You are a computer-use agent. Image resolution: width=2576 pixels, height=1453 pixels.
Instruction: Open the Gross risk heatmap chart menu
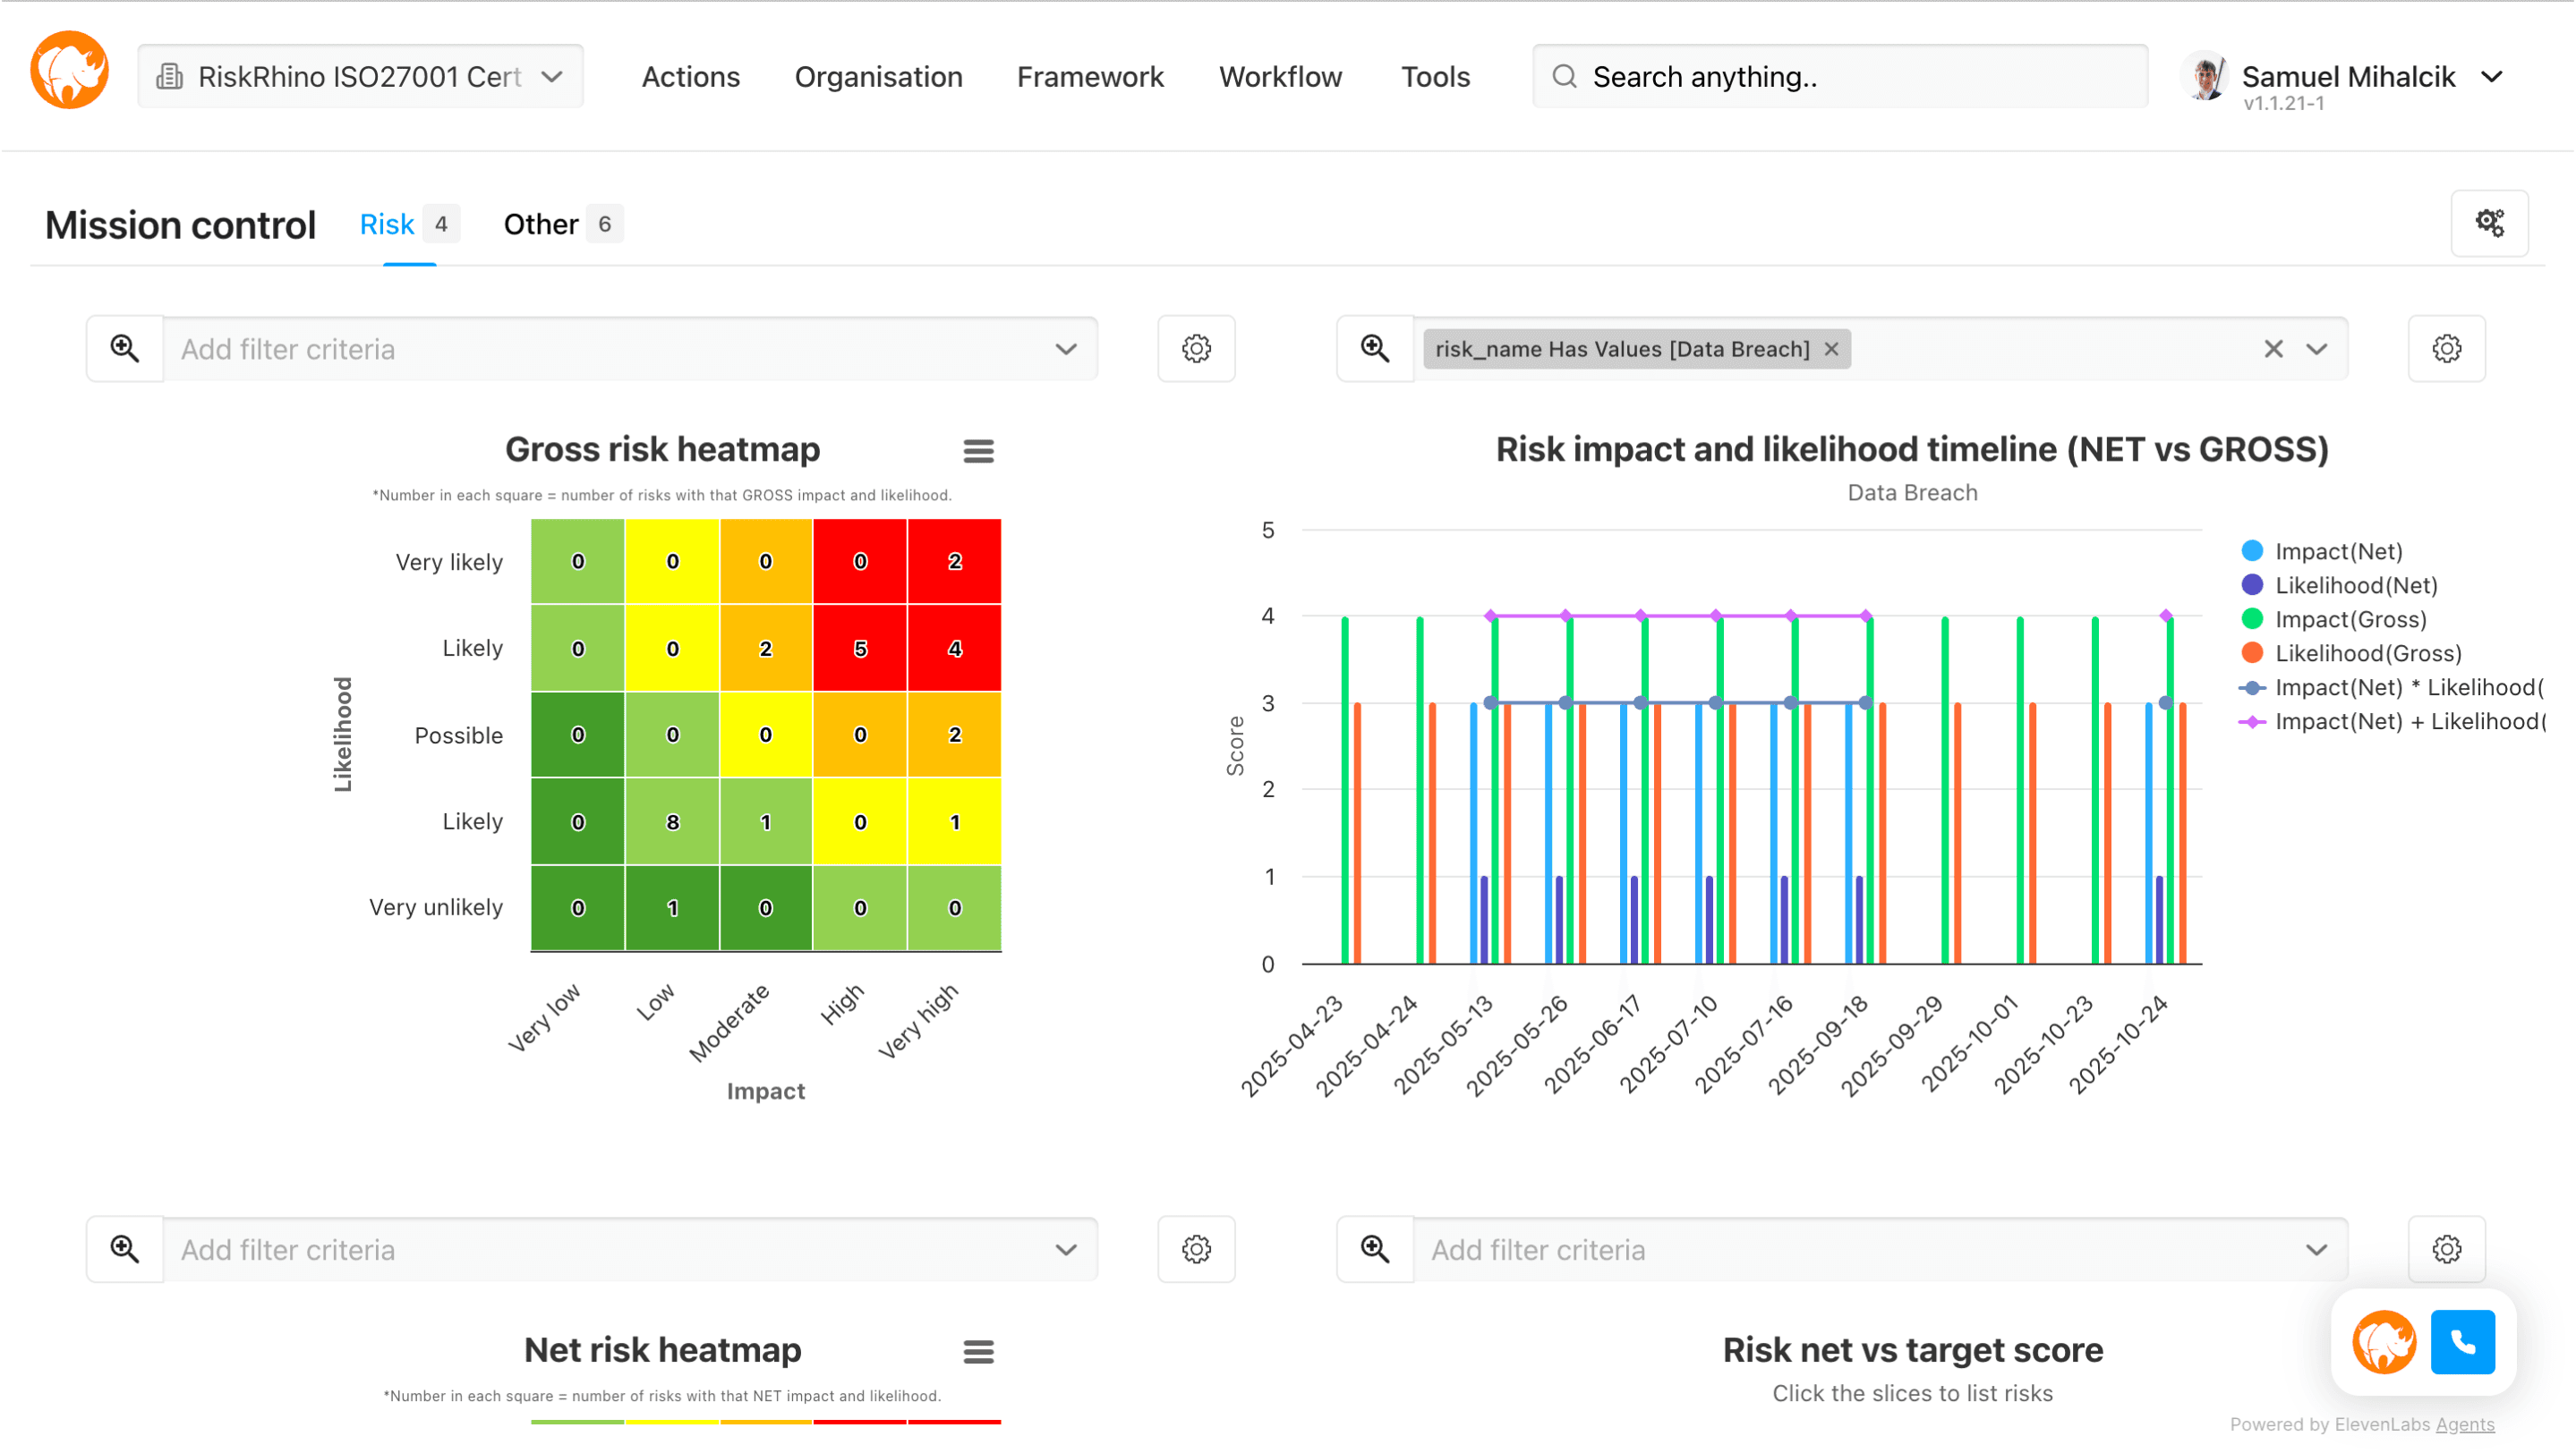click(979, 451)
